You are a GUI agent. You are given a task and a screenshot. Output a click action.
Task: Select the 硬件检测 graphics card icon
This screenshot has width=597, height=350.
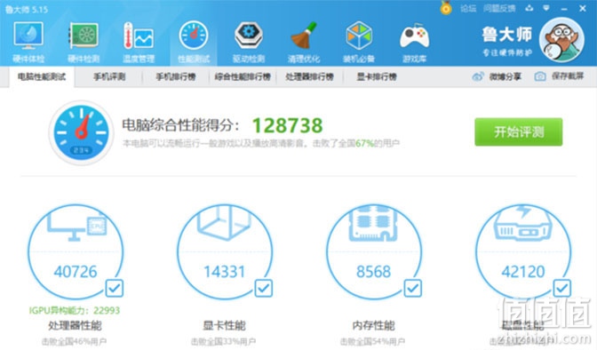pos(84,36)
